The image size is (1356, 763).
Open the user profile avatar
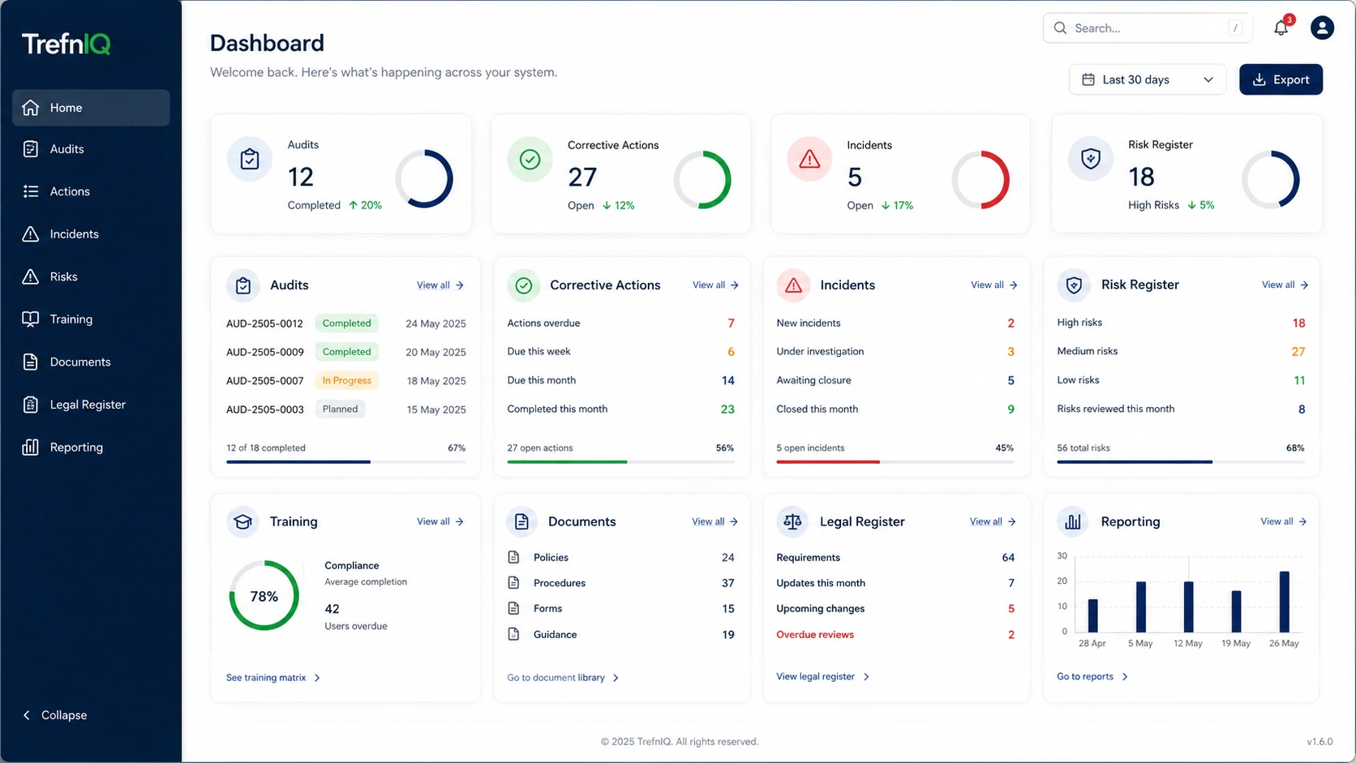tap(1322, 28)
